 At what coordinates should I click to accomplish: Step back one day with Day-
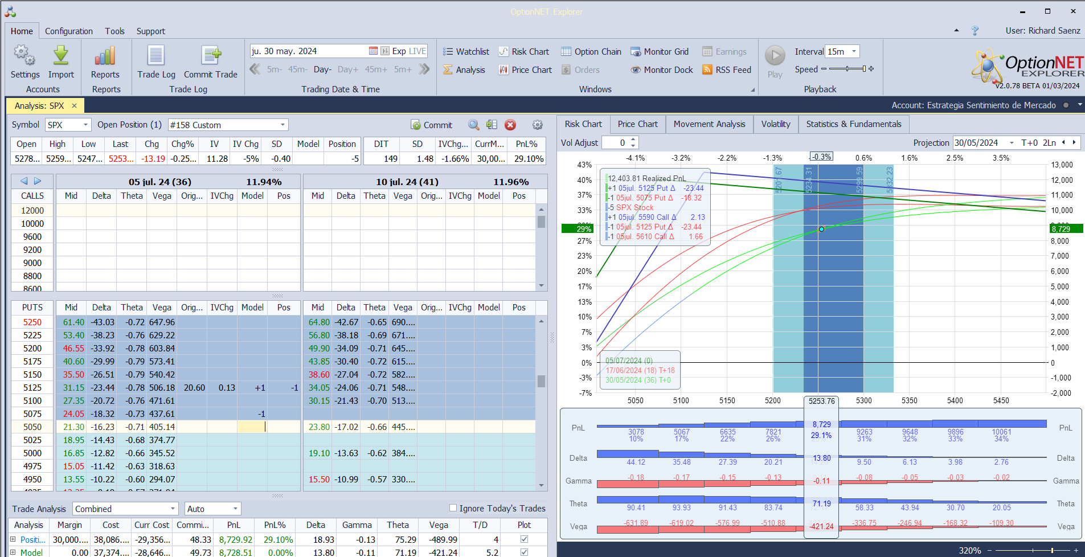(x=322, y=69)
